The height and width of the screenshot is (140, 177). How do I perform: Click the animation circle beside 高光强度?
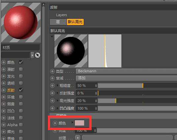pos(52,101)
